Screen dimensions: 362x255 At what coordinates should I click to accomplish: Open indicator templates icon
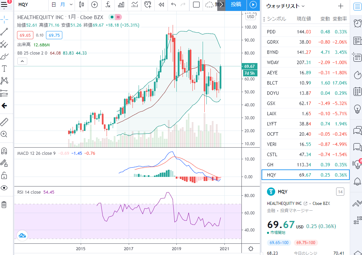tap(135, 4)
